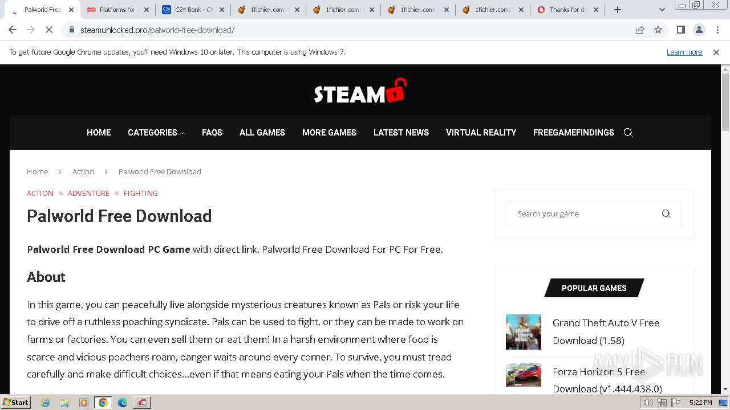Open Forza Horizon 5 Free Download link
The height and width of the screenshot is (410, 730).
[607, 380]
